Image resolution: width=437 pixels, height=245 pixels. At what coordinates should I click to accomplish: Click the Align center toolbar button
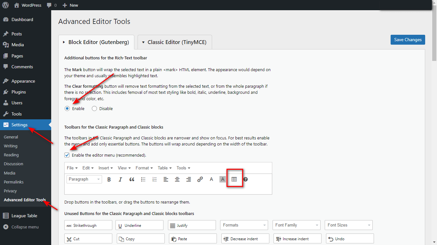coord(177,179)
